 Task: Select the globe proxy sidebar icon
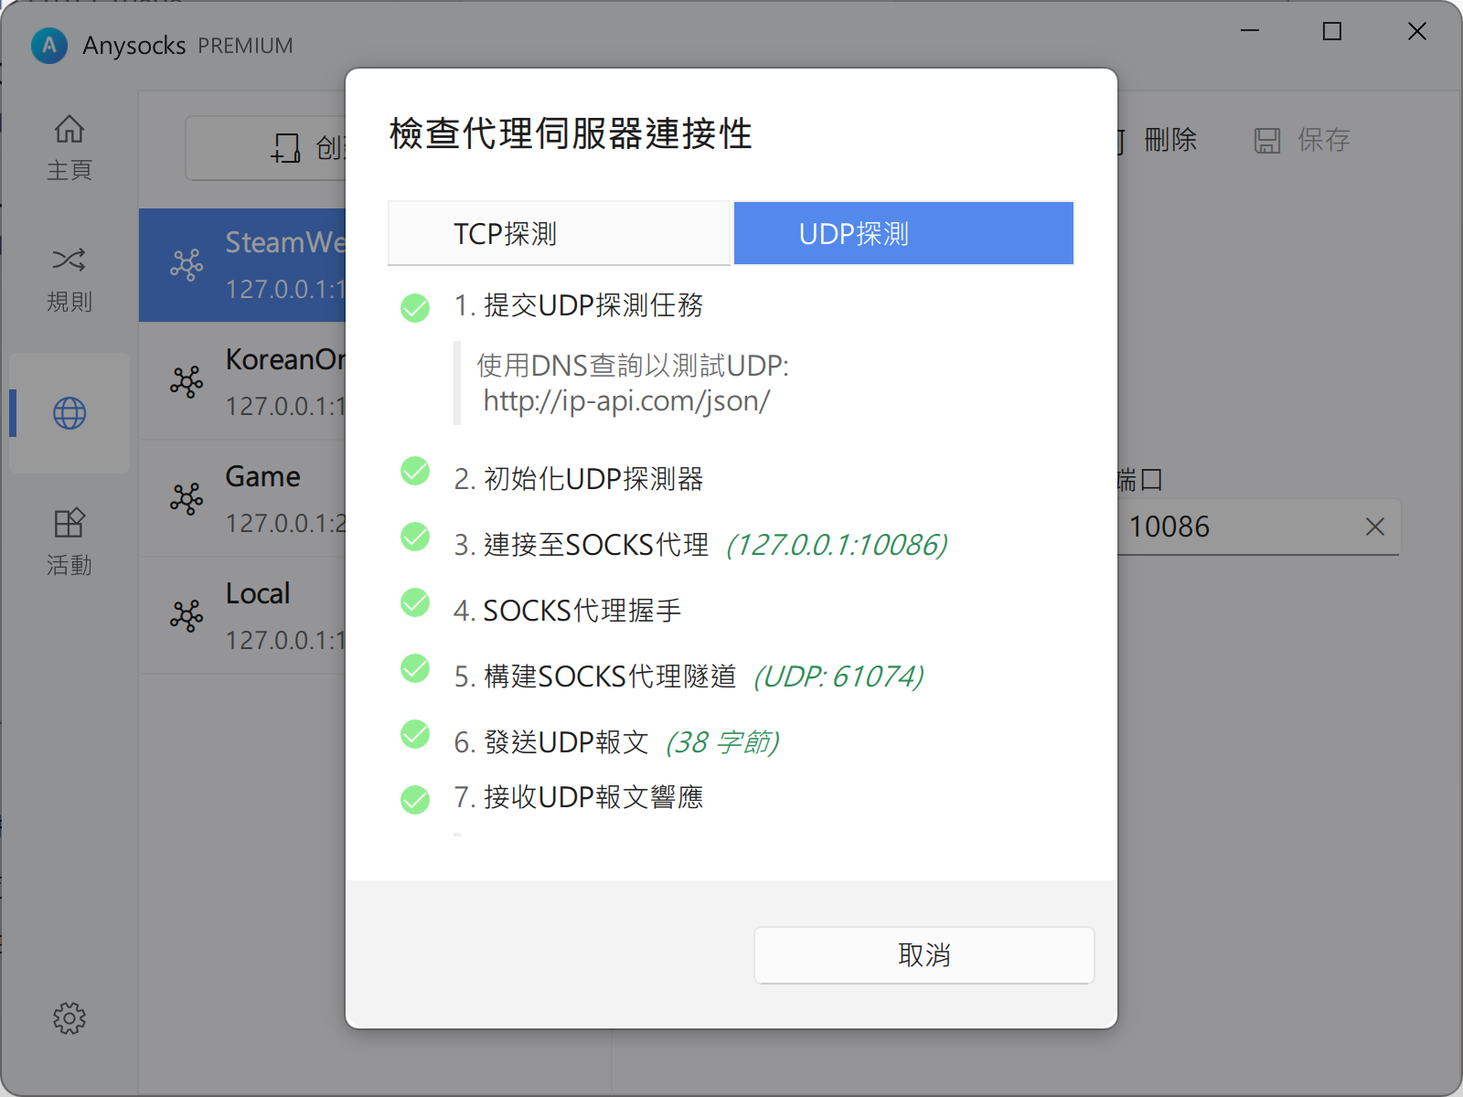69,413
